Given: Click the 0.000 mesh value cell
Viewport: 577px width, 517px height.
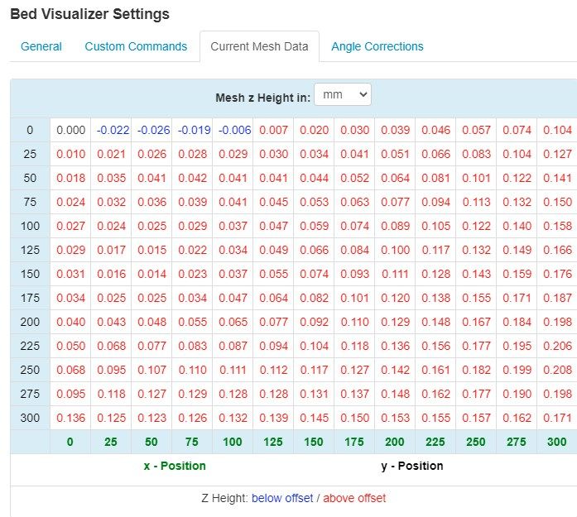Looking at the screenshot, I should (70, 130).
